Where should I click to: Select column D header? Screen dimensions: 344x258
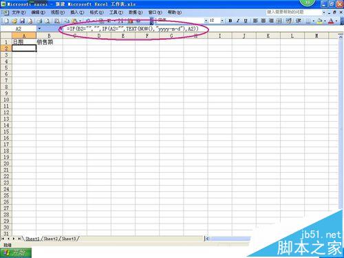(x=99, y=36)
